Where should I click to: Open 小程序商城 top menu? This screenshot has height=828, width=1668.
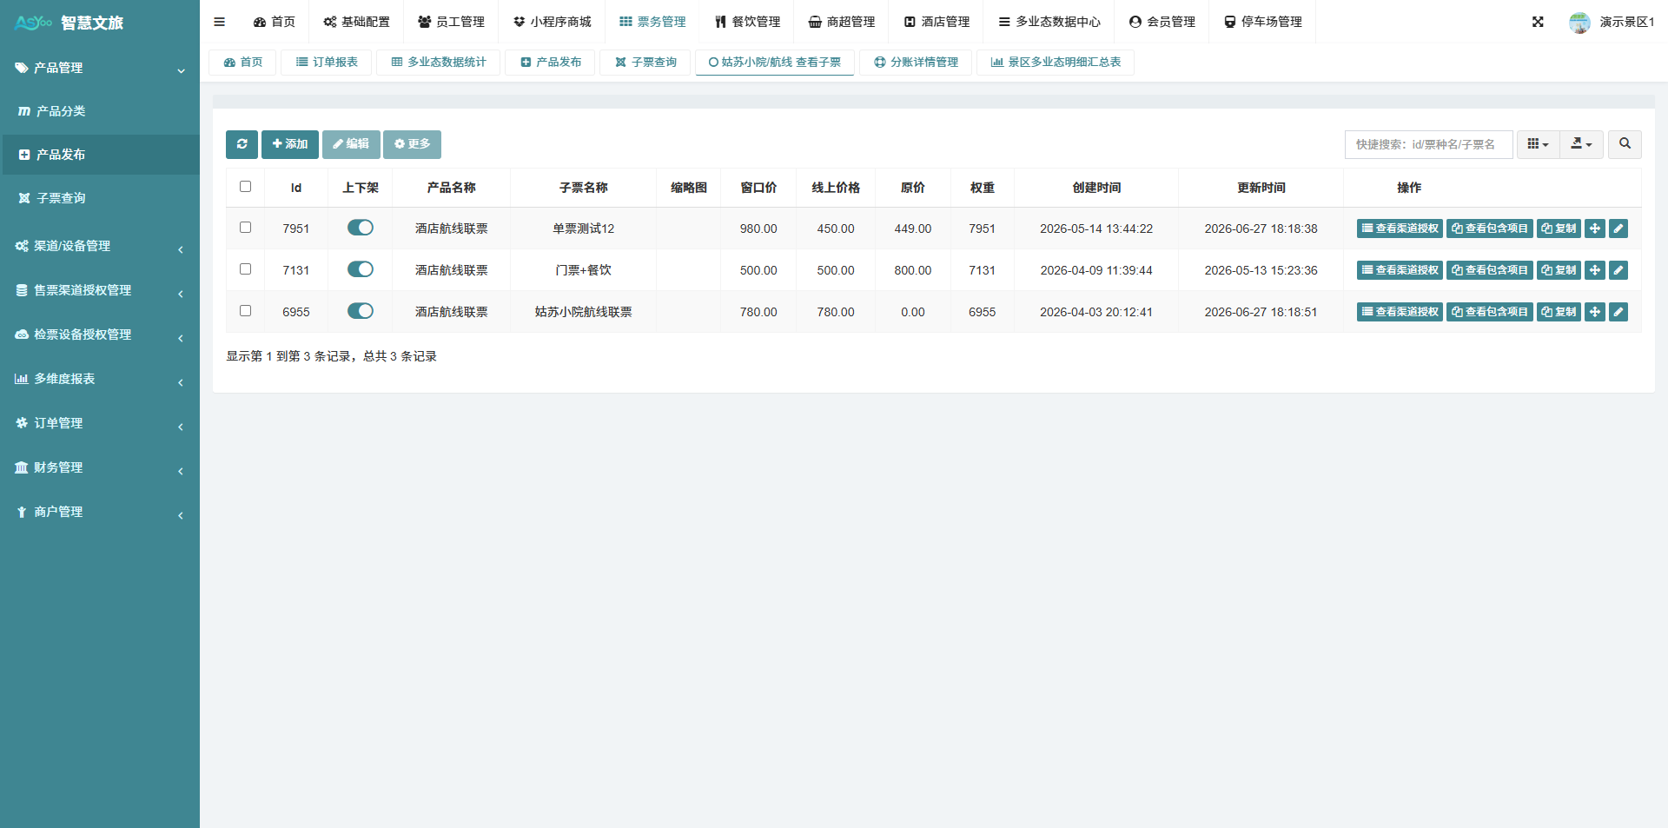coord(552,22)
